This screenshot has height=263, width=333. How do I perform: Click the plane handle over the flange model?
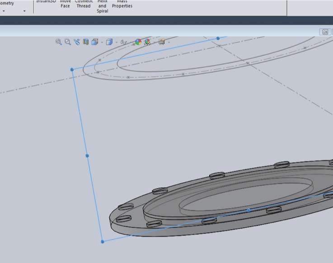coord(249,210)
